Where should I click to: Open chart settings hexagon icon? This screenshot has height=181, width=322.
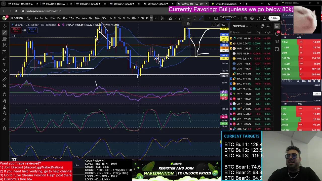[x=252, y=18]
